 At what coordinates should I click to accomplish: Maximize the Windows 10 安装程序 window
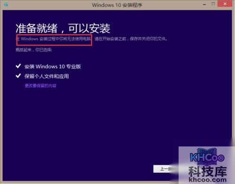(x=213, y=4)
